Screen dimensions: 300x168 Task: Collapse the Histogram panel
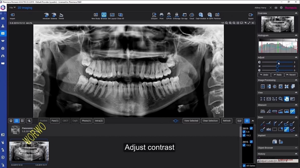click(296, 35)
